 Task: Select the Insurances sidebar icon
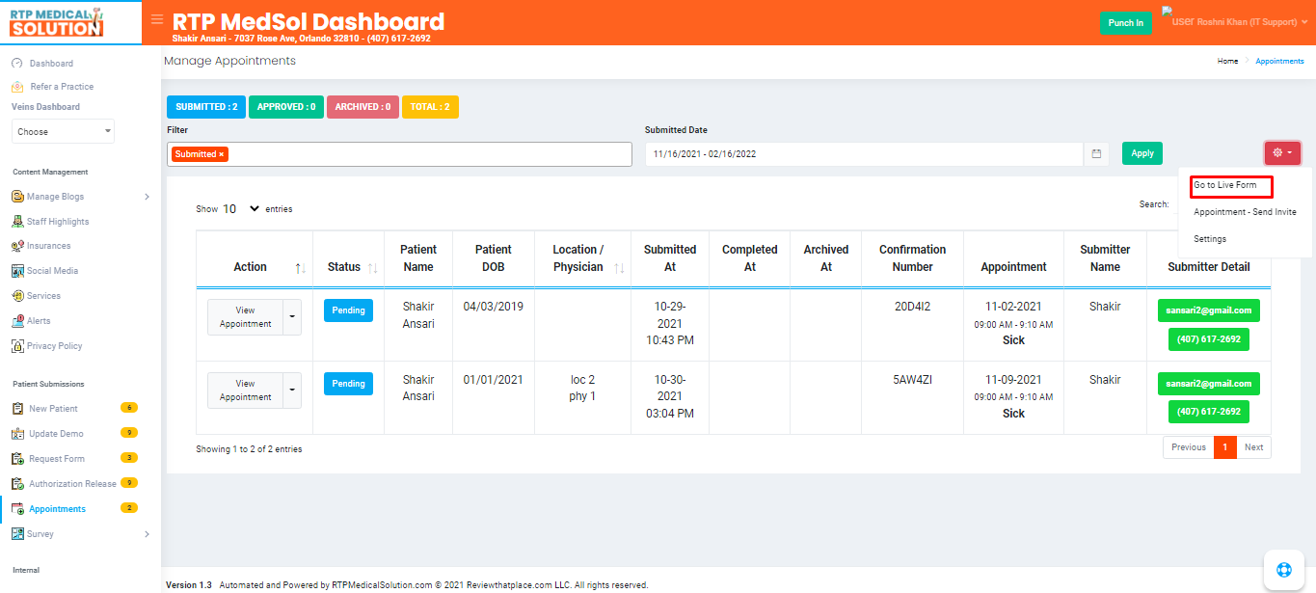click(x=18, y=246)
